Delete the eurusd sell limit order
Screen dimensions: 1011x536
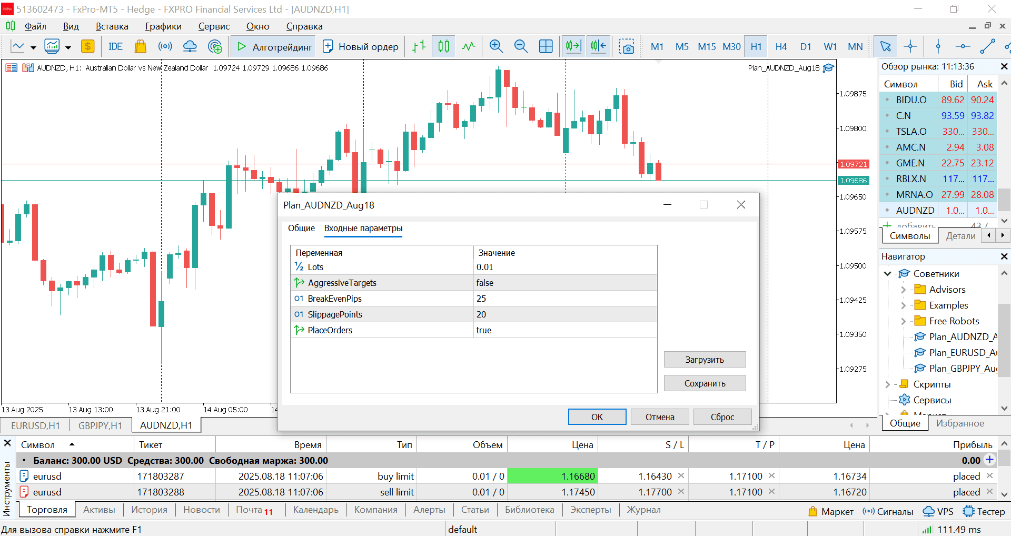(989, 492)
